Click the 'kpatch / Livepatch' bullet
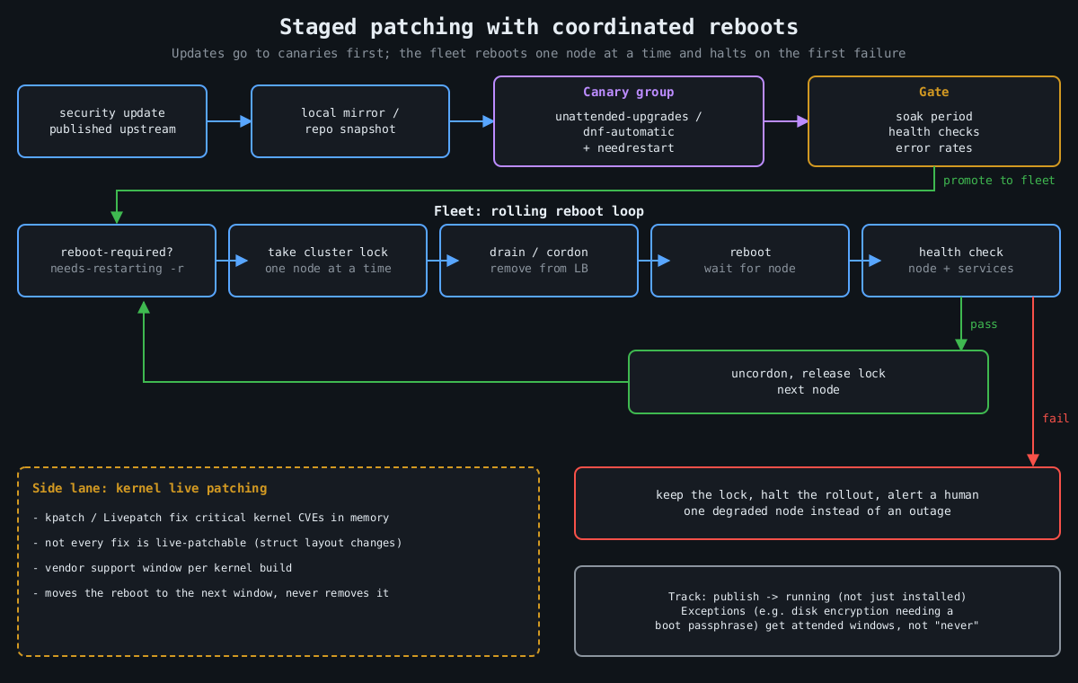Screen dimensions: 1078x683 point(211,518)
